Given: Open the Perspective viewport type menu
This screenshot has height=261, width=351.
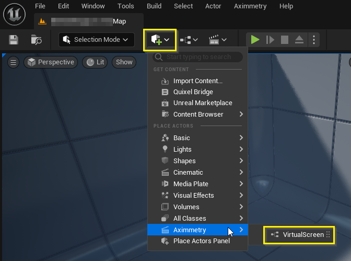Looking at the screenshot, I should tap(51, 62).
